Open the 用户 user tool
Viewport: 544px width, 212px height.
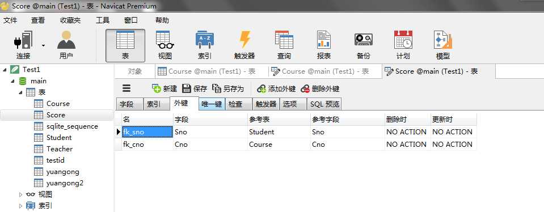66,45
